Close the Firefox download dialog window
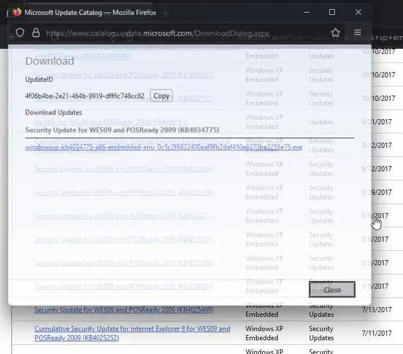This screenshot has width=403, height=354. pos(358,12)
